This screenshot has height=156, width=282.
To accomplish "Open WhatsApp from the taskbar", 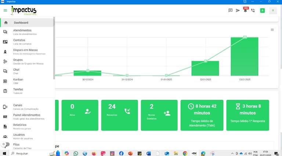I will [x=76, y=153].
